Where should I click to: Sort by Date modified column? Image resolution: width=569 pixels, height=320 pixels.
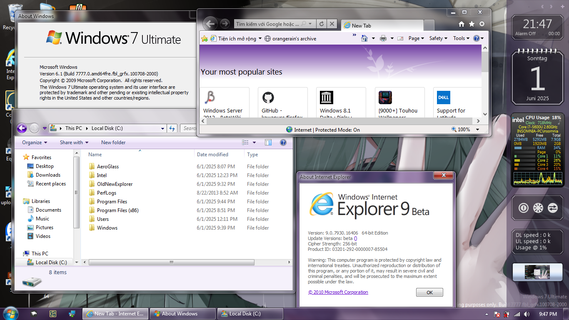click(219, 155)
